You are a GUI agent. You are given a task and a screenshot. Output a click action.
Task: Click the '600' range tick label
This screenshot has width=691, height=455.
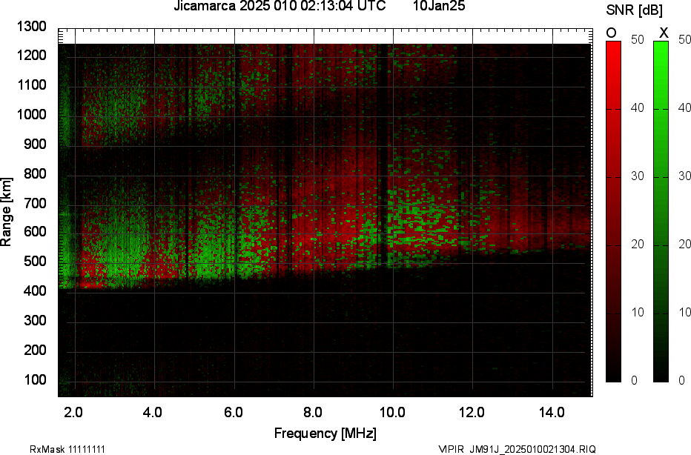34,232
